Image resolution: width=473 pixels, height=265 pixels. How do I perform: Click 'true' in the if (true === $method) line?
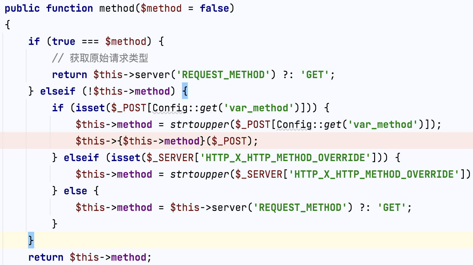pos(64,42)
